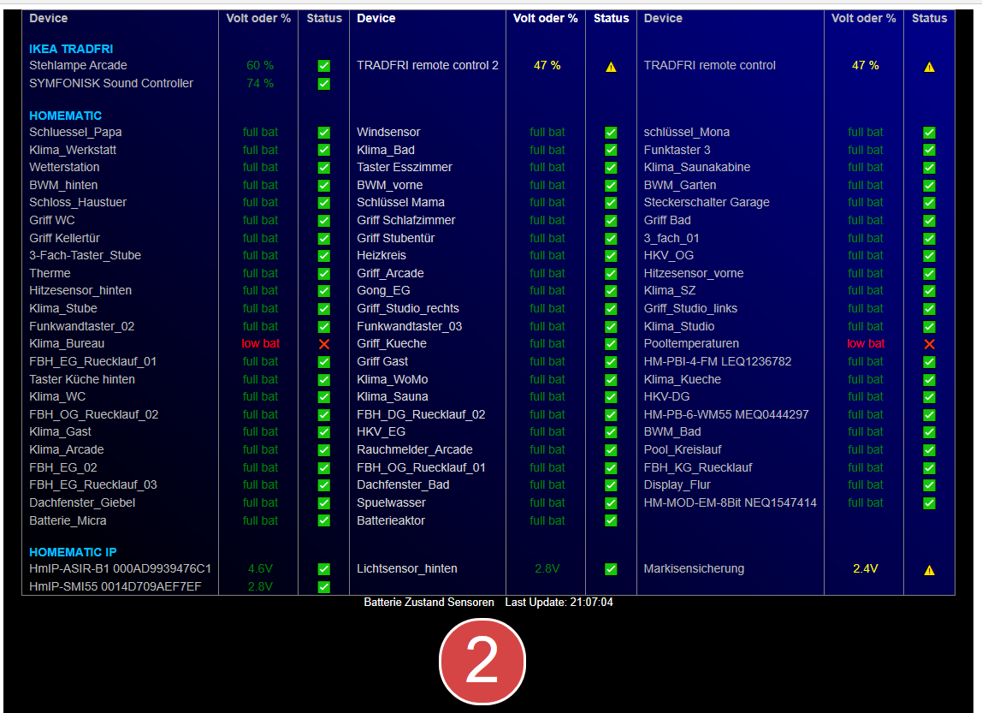Click the red X status for Pooltemperaturen
The height and width of the screenshot is (713, 982).
[x=929, y=344]
